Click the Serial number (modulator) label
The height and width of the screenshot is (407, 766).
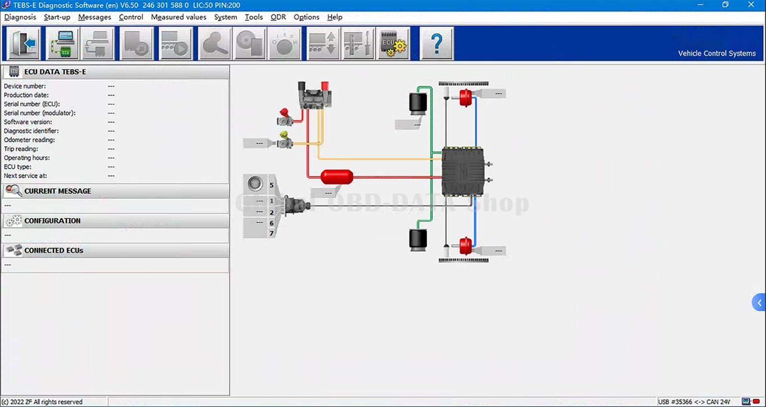(40, 113)
